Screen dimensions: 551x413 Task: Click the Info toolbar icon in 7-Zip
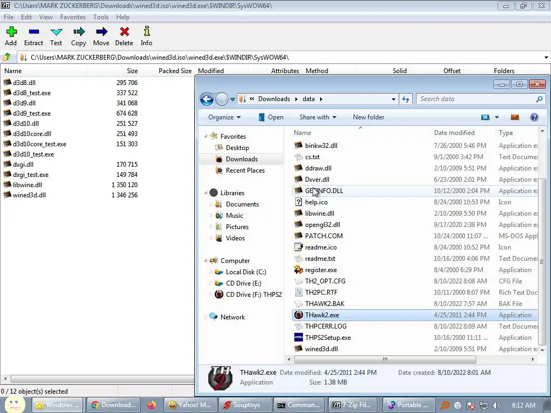coord(147,31)
